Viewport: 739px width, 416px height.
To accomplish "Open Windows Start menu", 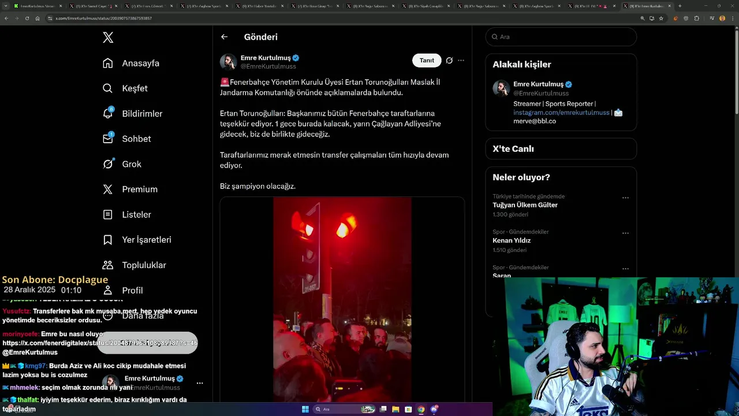I will pos(305,409).
